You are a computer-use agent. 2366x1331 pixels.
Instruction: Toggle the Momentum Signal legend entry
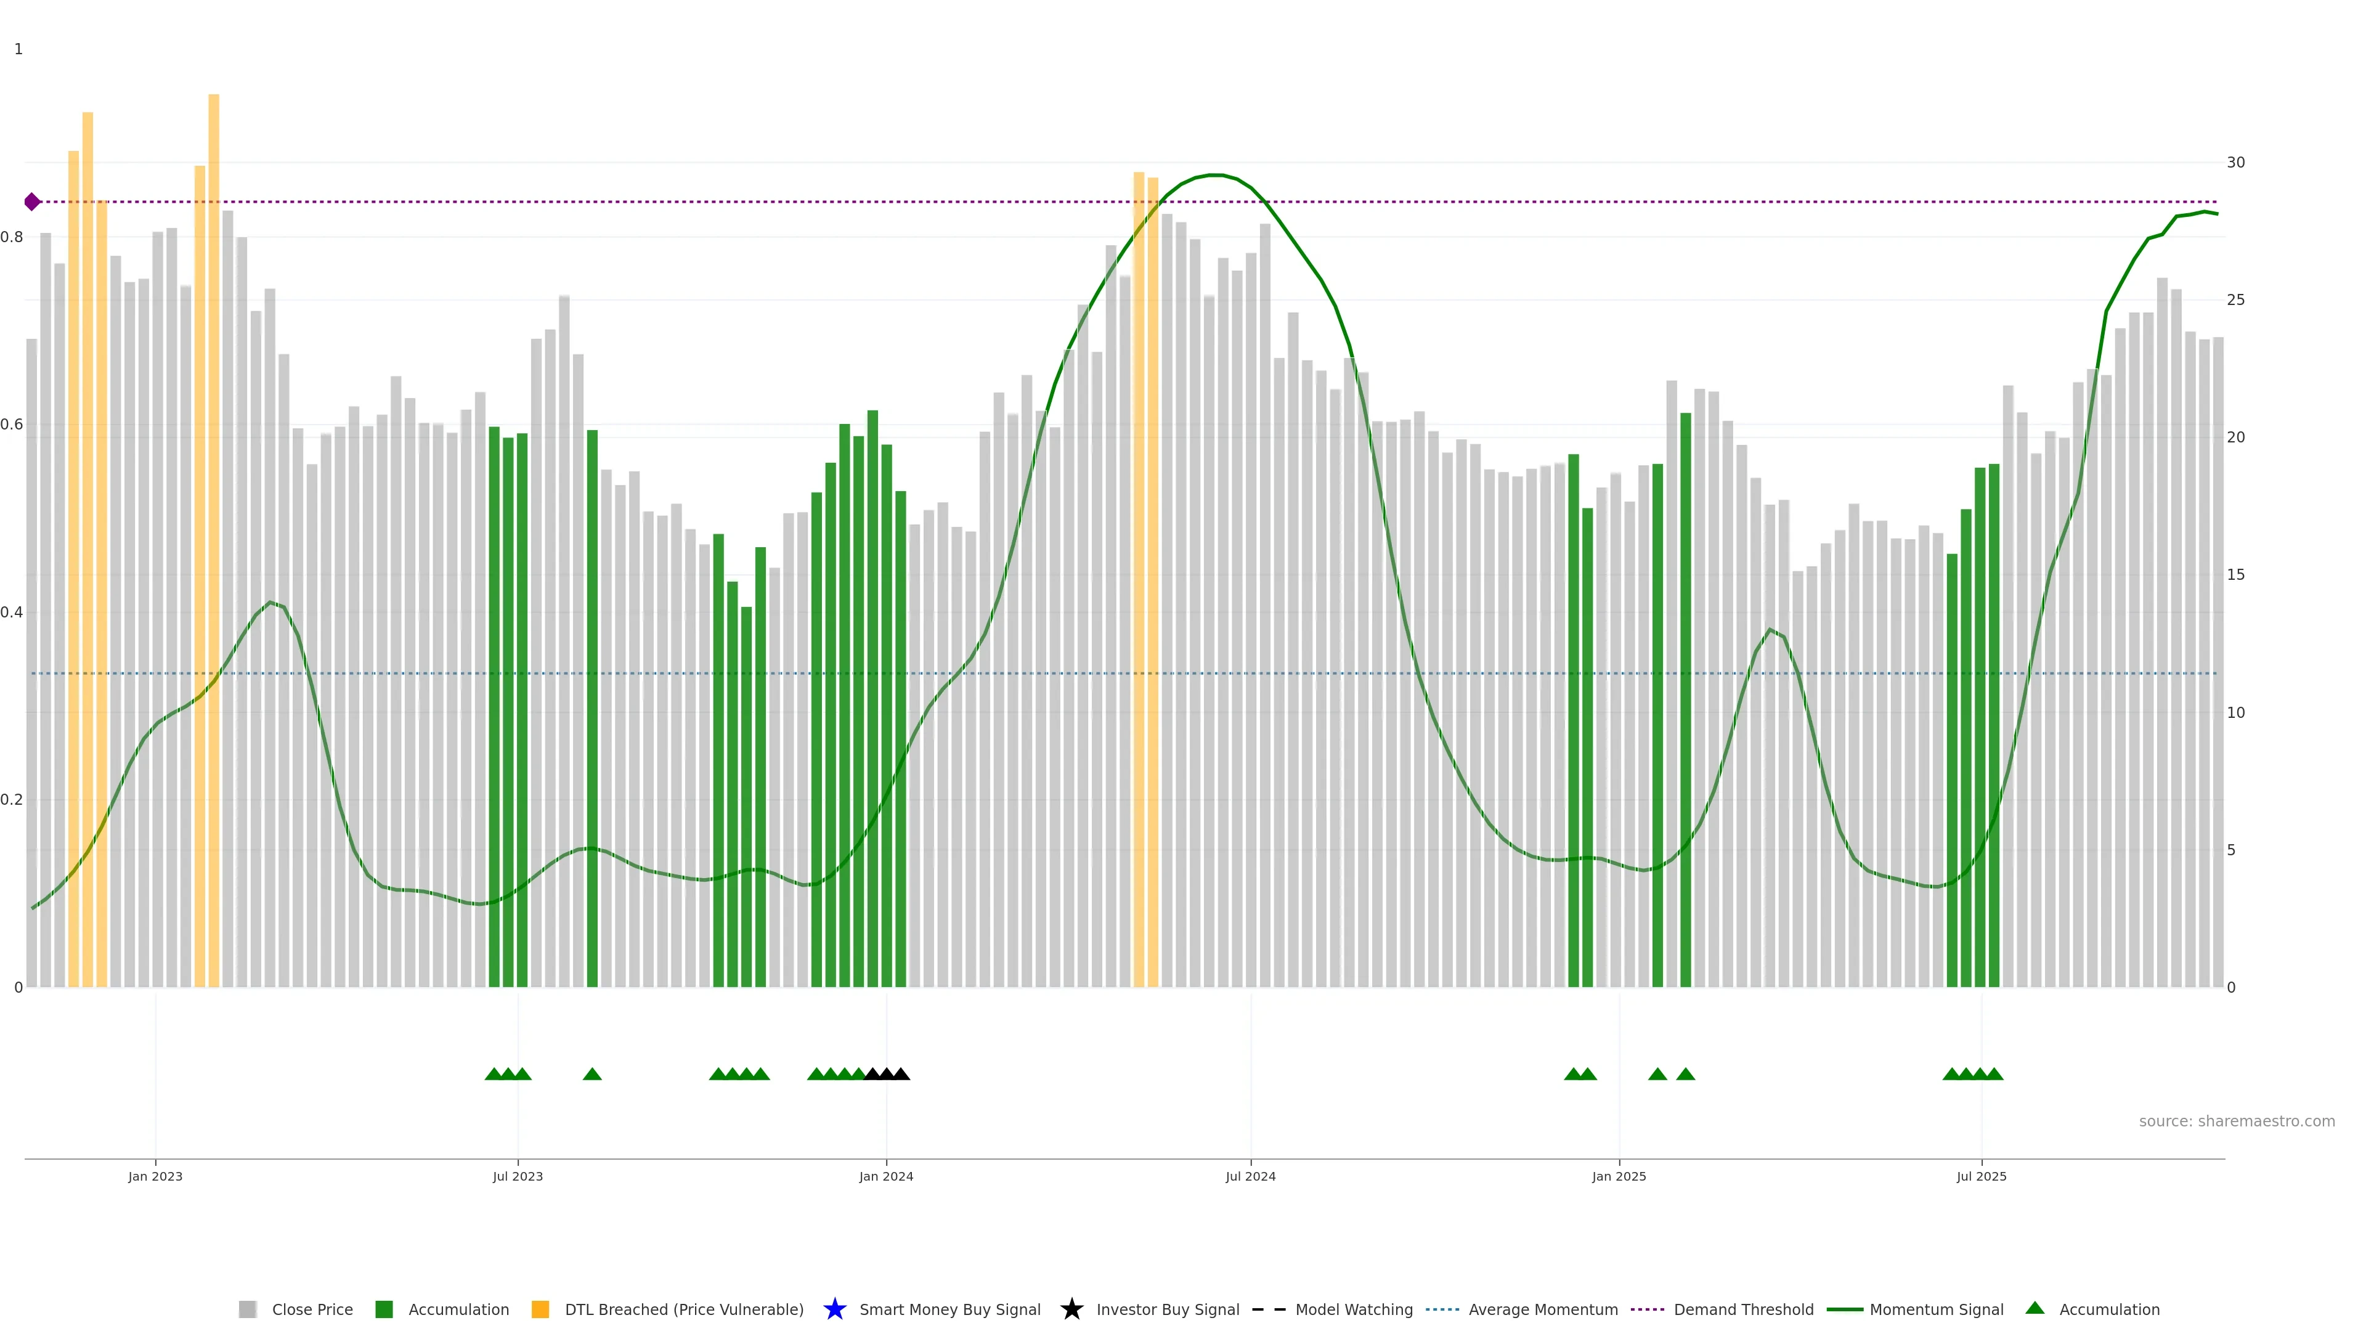pos(1936,1309)
